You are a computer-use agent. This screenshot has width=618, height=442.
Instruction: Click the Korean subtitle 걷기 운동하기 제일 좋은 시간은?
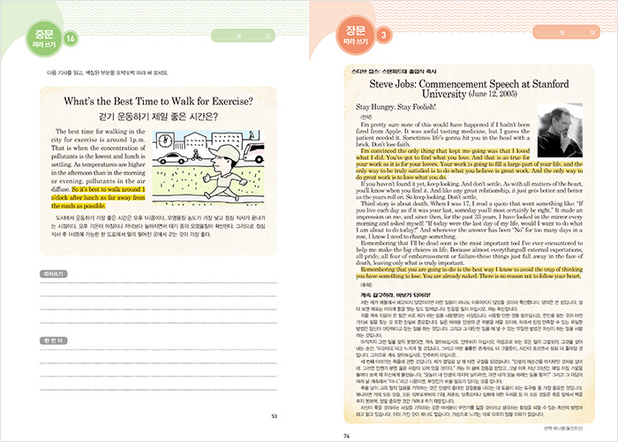pyautogui.click(x=158, y=117)
